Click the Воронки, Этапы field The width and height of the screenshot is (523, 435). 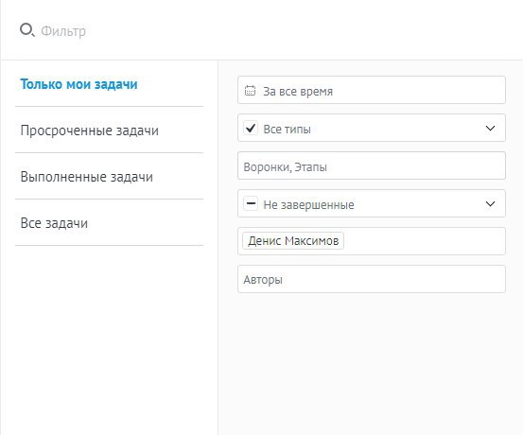coord(372,165)
